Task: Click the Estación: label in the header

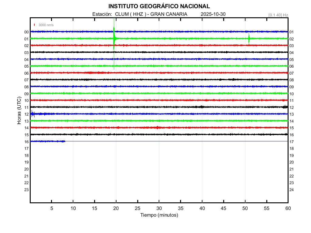Action: point(102,14)
